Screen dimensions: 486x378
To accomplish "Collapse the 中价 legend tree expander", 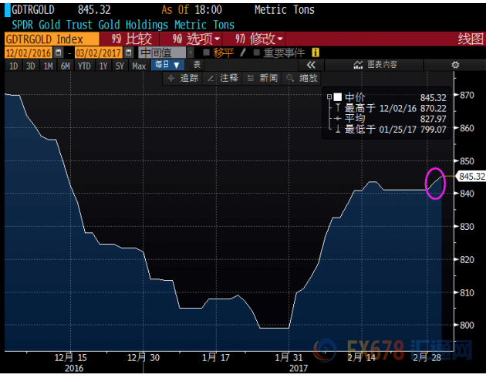I will [x=329, y=97].
